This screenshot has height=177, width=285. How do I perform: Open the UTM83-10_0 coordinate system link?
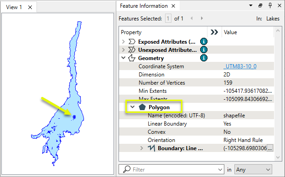pyautogui.click(x=240, y=66)
